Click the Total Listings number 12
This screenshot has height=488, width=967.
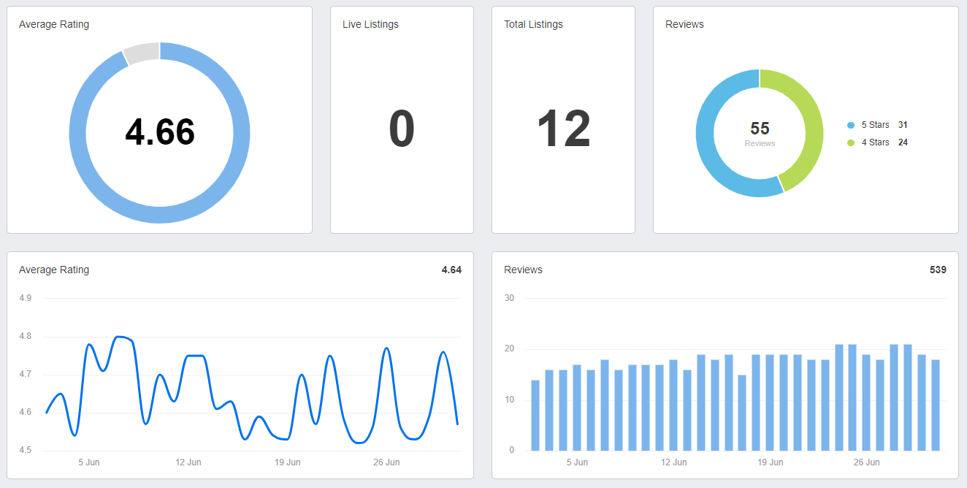[563, 129]
